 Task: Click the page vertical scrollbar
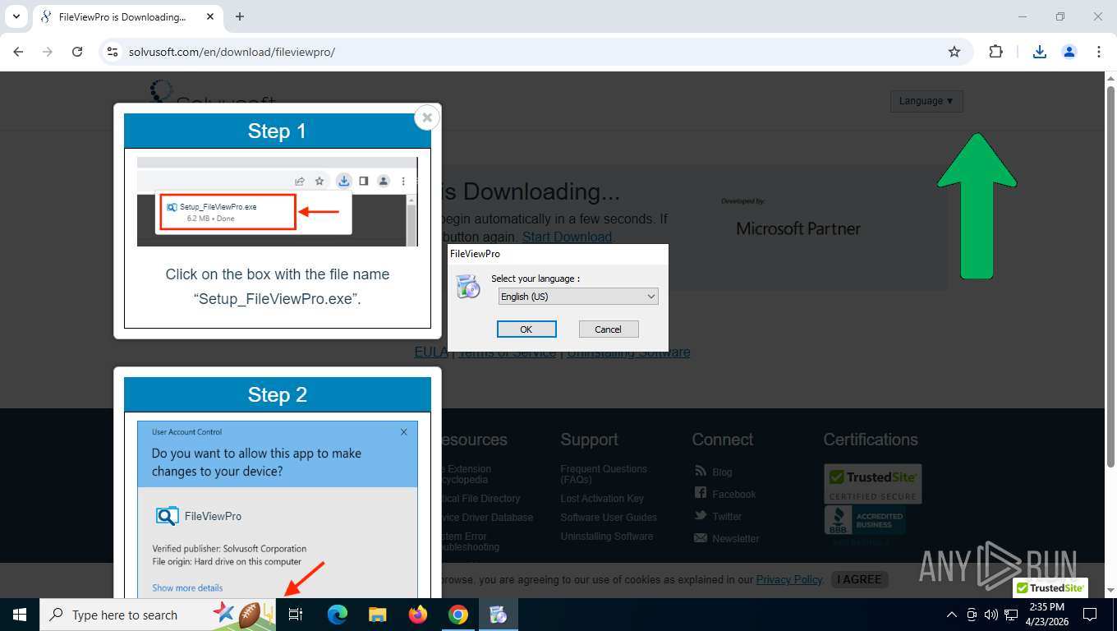[1110, 275]
